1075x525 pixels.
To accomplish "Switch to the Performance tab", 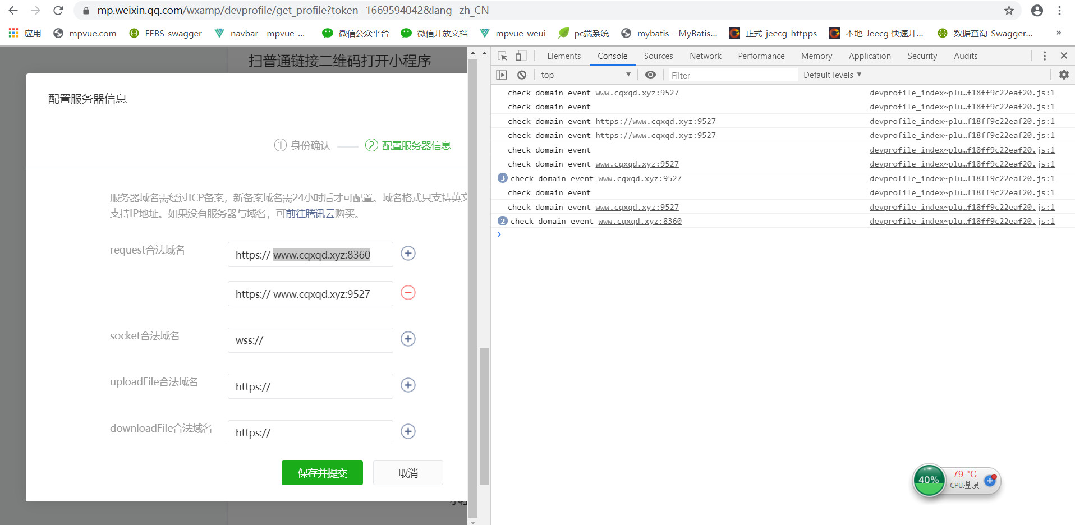I will (761, 56).
